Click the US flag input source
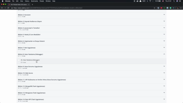 (x=163, y=1)
